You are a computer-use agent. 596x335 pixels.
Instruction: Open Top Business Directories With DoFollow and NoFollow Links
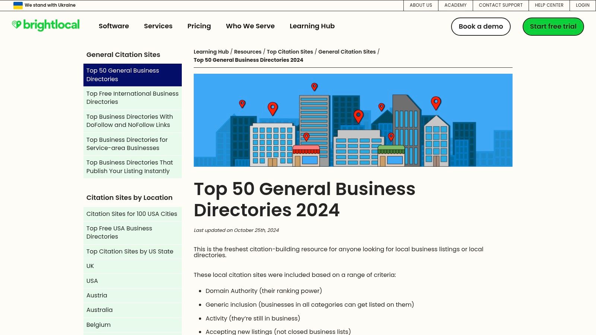(x=133, y=121)
